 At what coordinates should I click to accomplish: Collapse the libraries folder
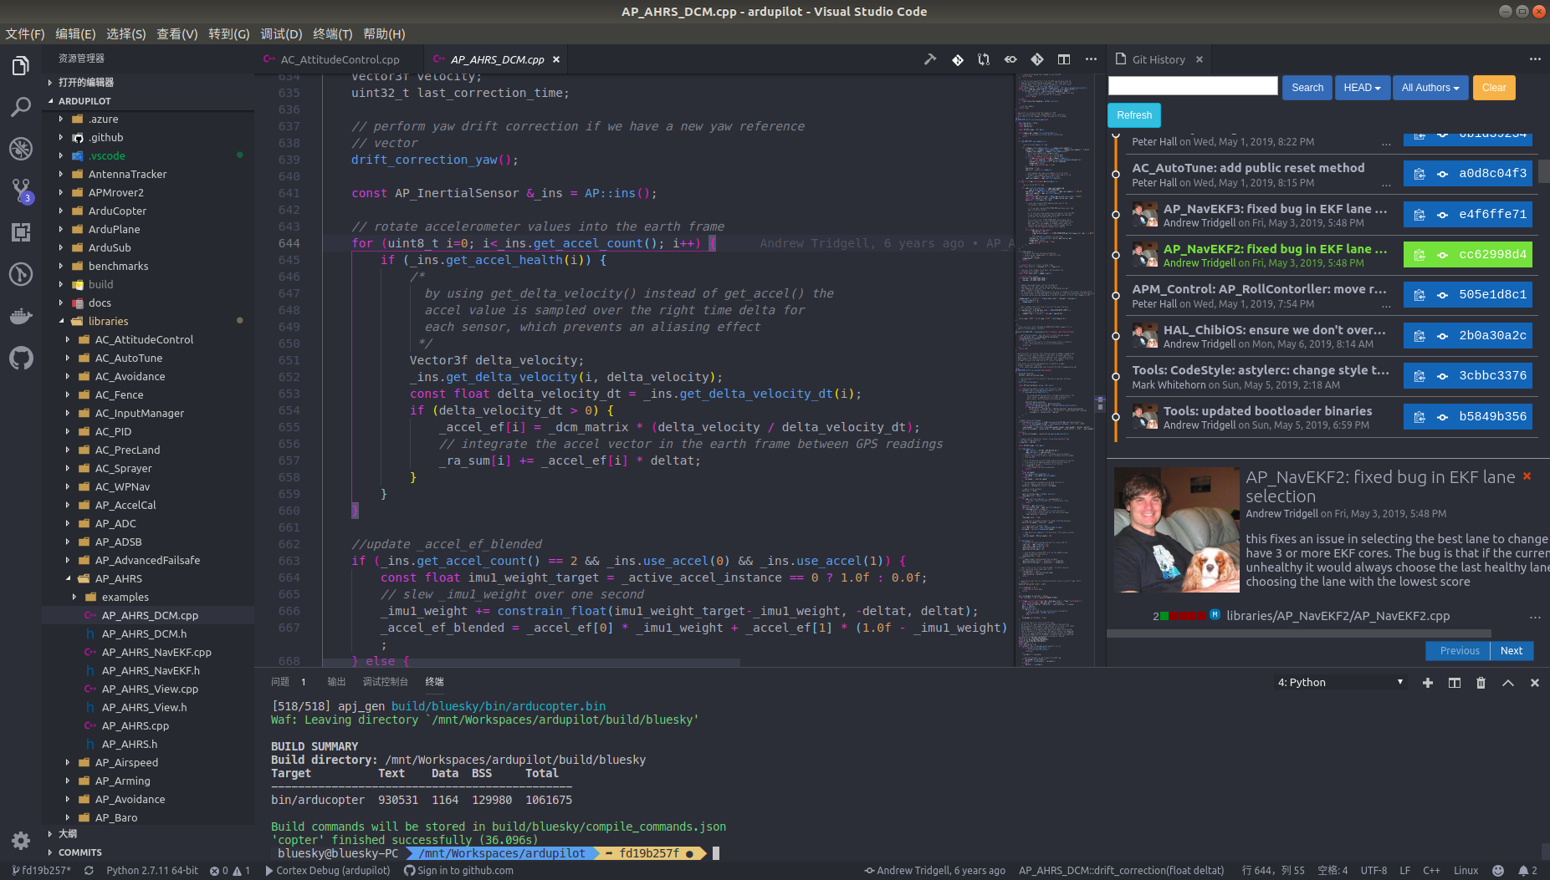click(x=62, y=321)
